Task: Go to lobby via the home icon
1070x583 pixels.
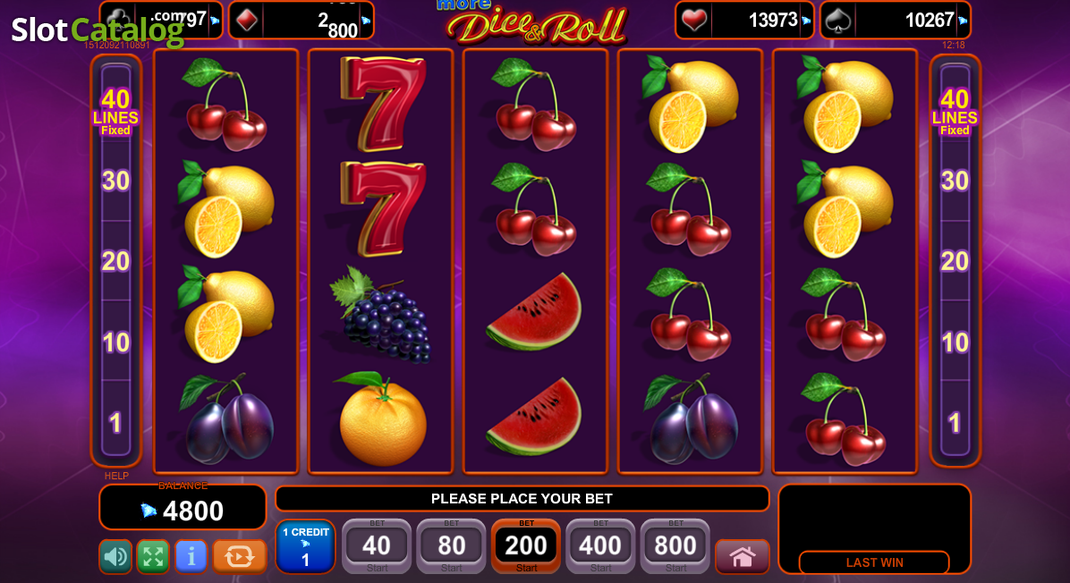Action: click(743, 556)
